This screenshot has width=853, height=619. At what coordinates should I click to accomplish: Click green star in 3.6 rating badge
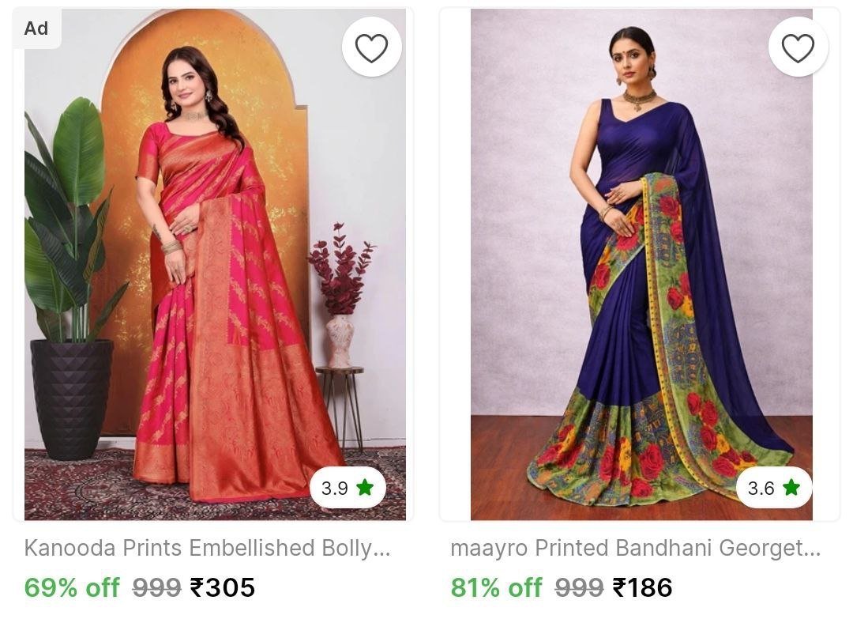click(x=791, y=487)
